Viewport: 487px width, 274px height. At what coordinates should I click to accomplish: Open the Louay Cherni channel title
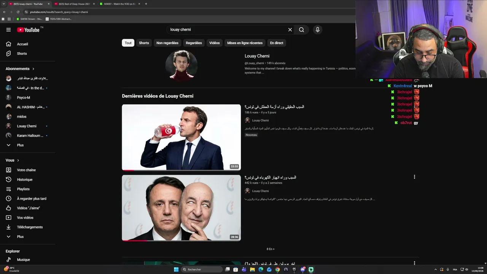click(257, 56)
